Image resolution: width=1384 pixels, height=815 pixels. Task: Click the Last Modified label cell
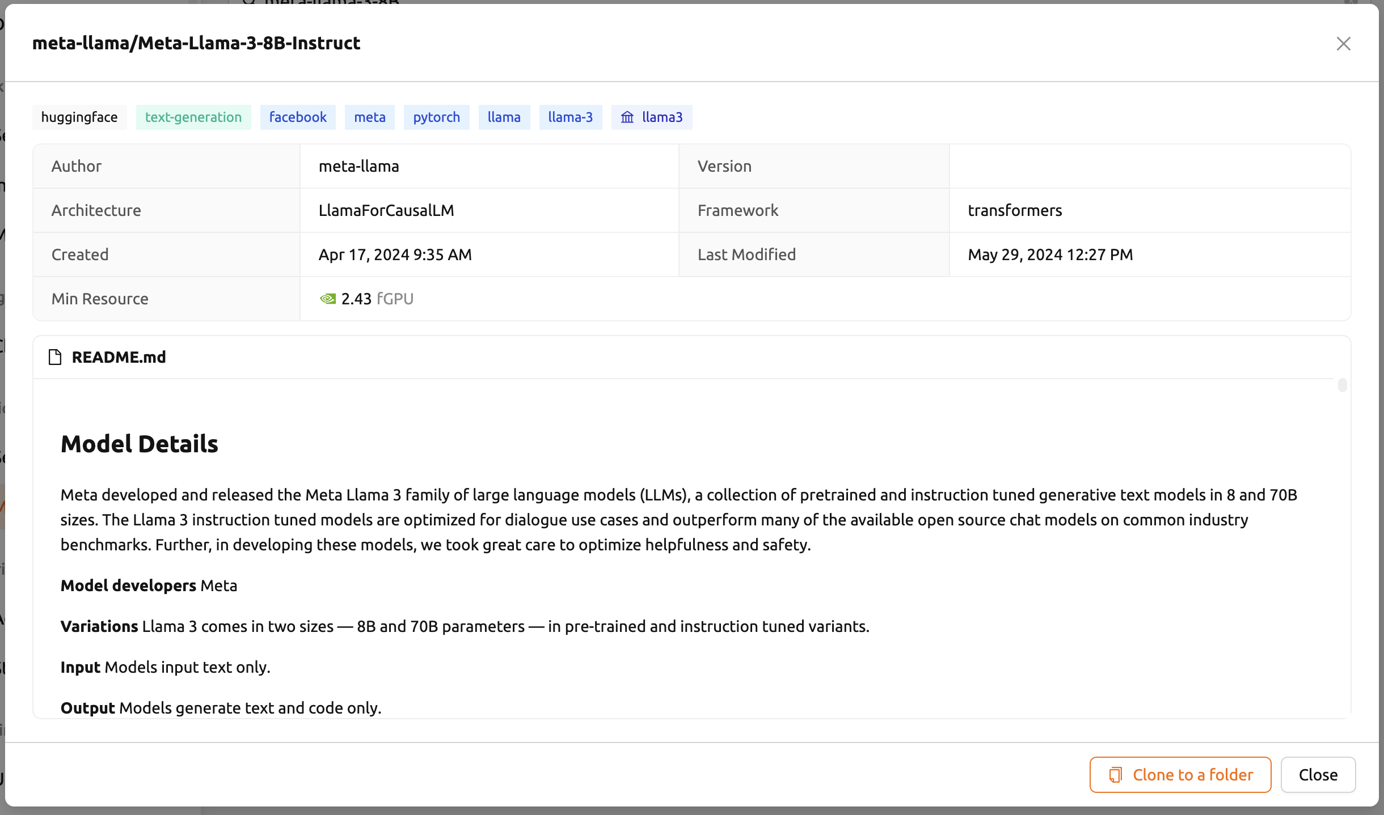(x=814, y=254)
